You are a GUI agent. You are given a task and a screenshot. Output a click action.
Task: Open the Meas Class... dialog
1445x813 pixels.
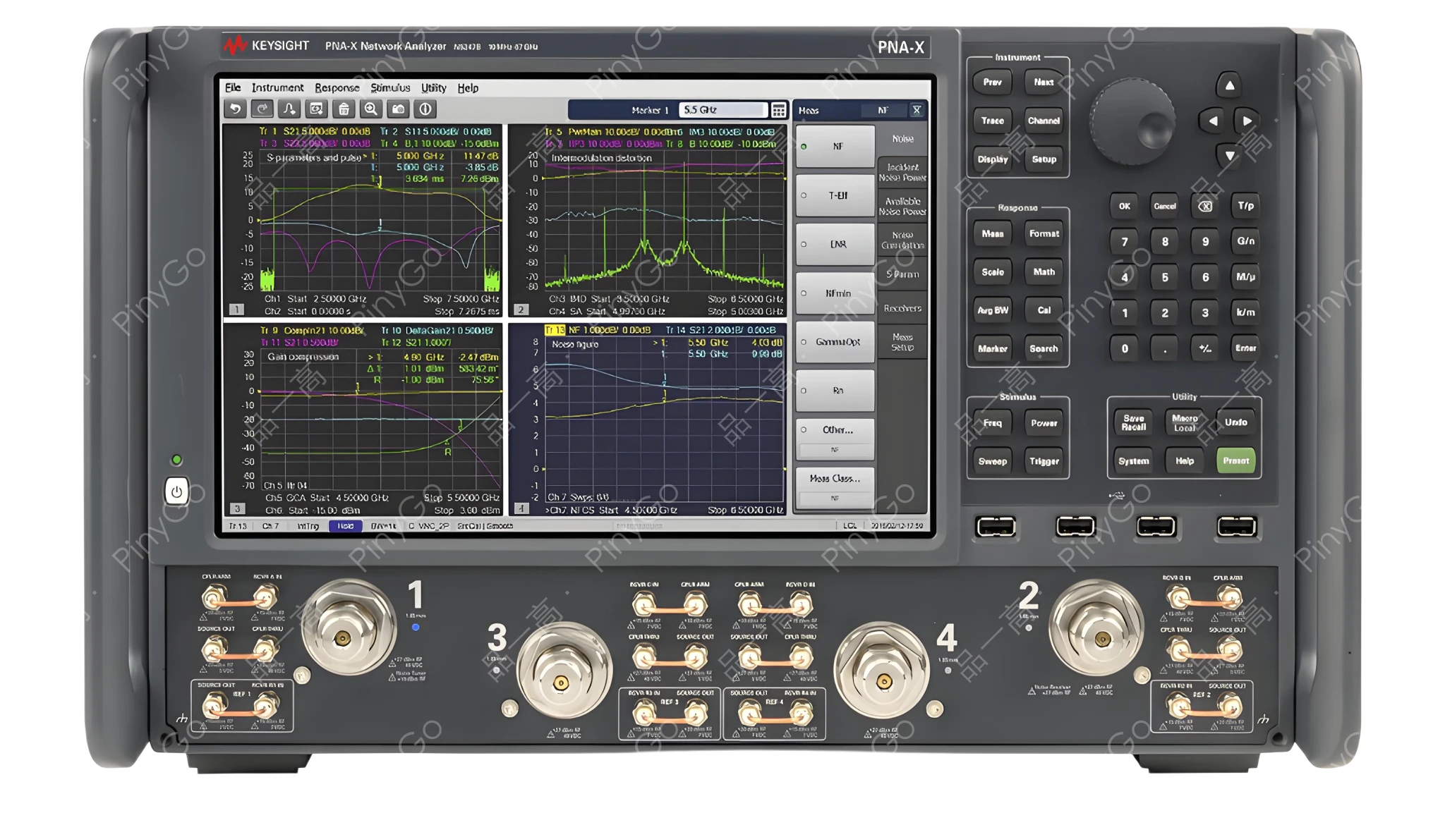834,478
